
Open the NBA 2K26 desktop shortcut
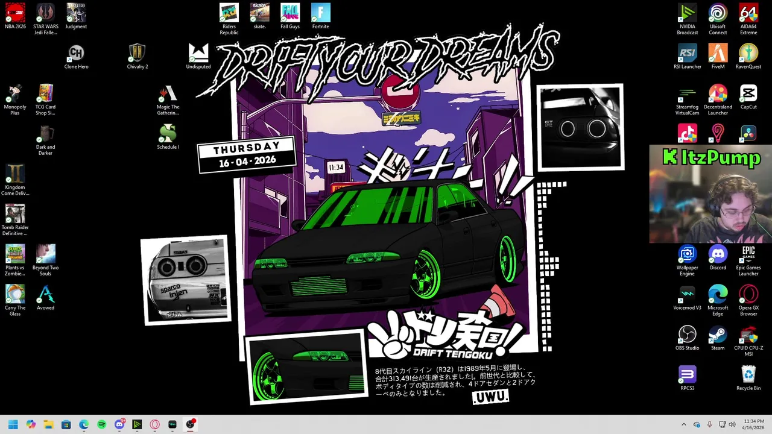click(15, 16)
